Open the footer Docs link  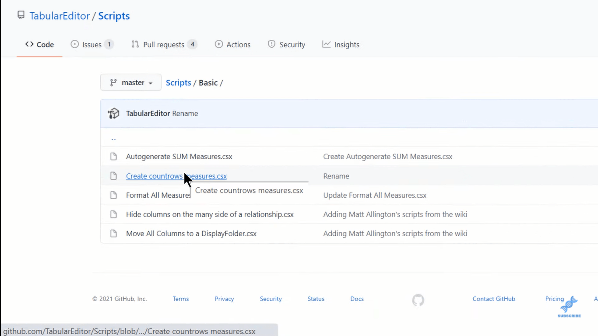(357, 299)
